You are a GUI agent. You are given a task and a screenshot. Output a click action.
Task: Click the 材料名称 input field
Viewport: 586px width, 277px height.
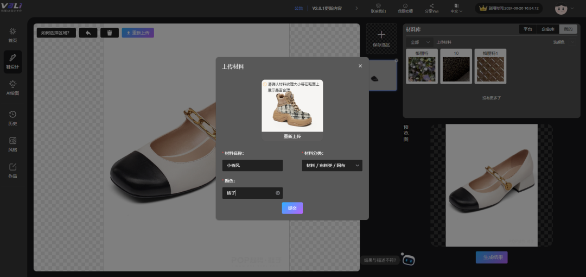(x=252, y=166)
